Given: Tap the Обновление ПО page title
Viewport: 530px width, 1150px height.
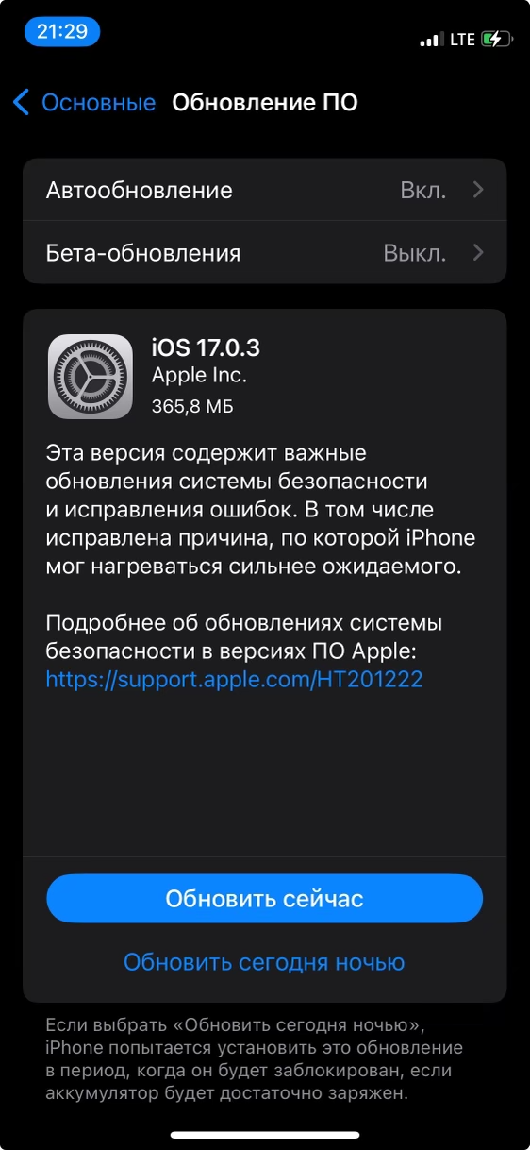Looking at the screenshot, I should pos(265,102).
